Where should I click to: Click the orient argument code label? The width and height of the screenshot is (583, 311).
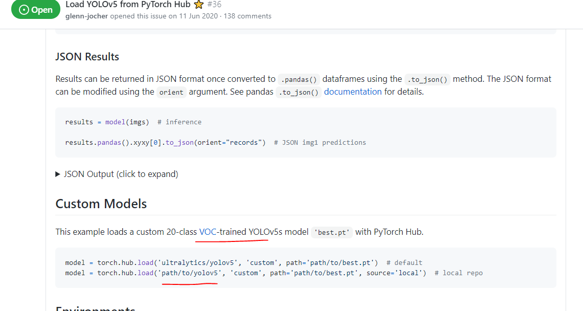tap(171, 92)
